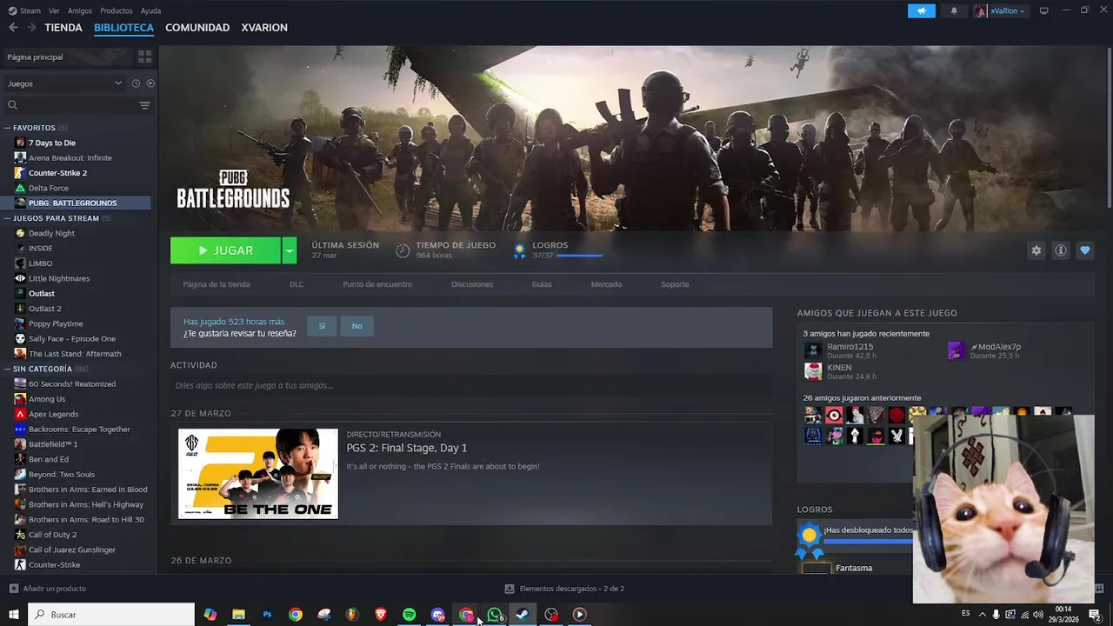Image resolution: width=1113 pixels, height=626 pixels.
Task: Open Photoshop from the taskbar
Action: [x=267, y=615]
